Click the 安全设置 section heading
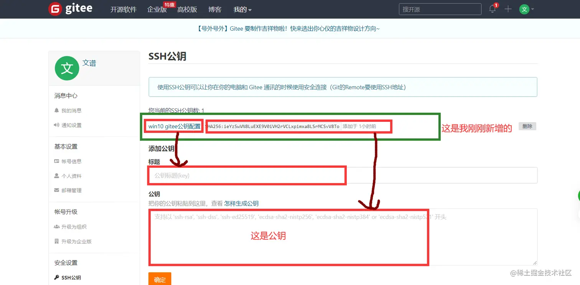580x285 pixels. click(x=66, y=263)
